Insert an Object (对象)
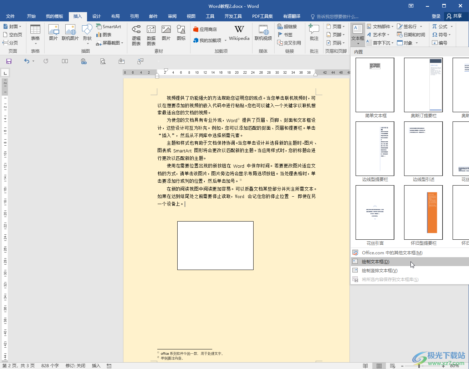 coord(407,43)
